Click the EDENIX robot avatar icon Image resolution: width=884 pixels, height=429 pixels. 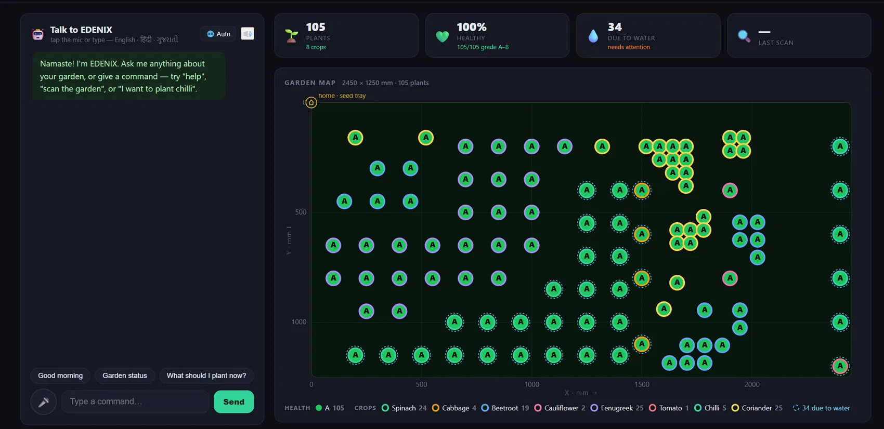38,34
